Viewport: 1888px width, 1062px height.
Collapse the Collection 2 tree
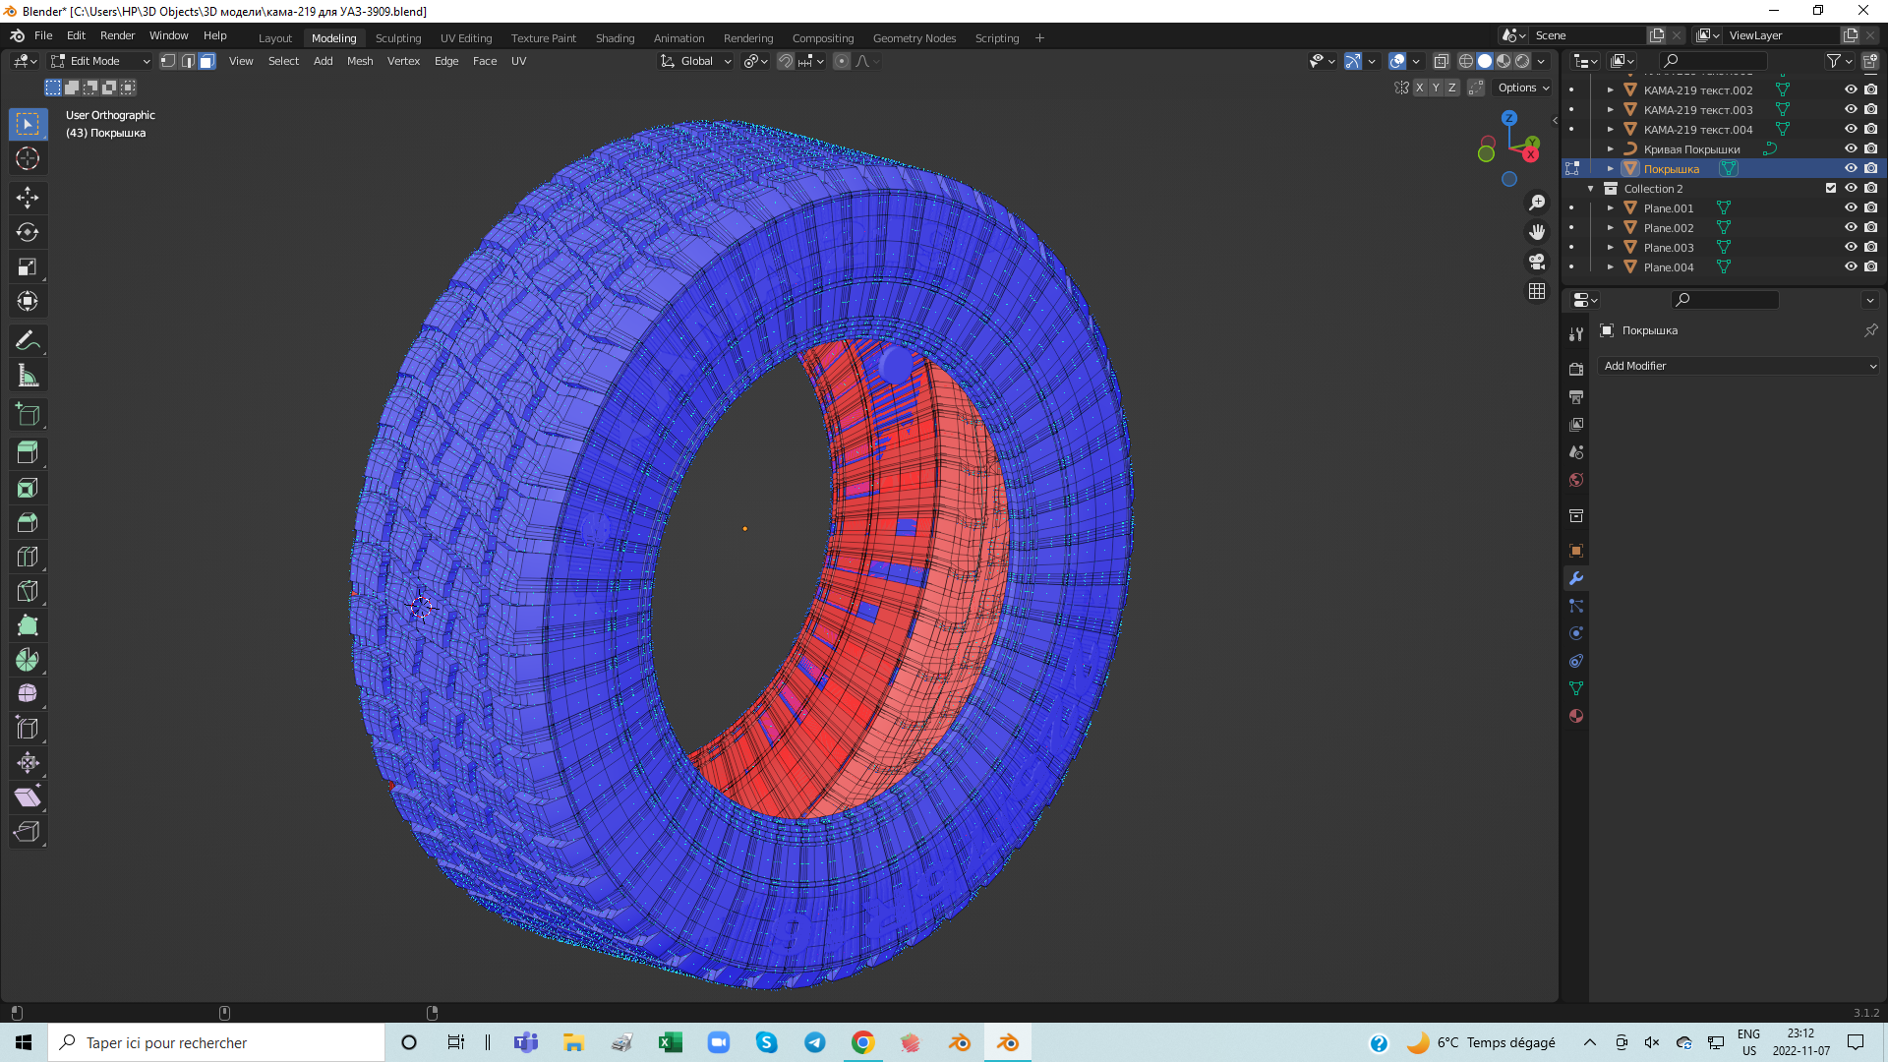point(1591,188)
